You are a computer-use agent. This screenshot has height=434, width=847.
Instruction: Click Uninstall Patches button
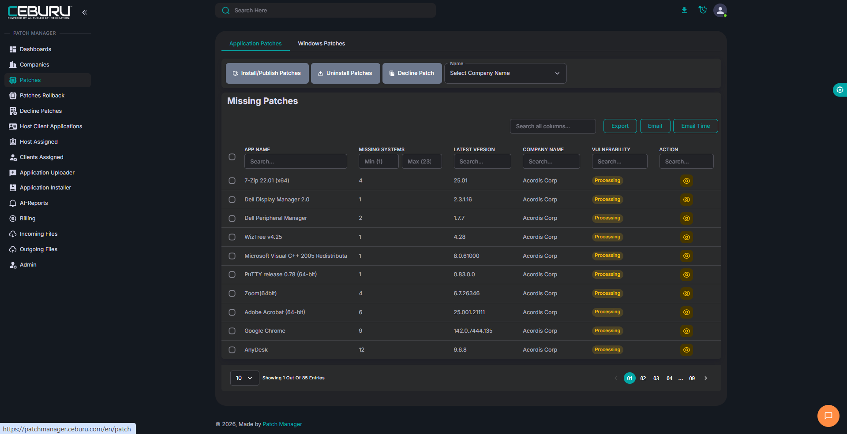[x=345, y=73]
